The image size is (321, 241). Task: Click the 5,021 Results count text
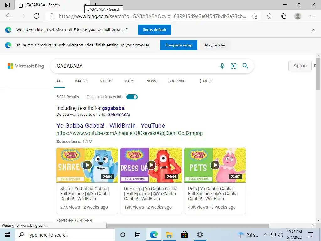tap(68, 97)
